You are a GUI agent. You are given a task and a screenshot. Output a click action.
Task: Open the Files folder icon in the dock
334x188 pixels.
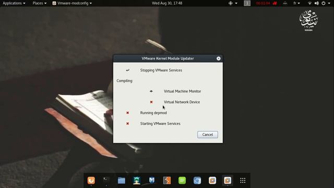tap(122, 180)
